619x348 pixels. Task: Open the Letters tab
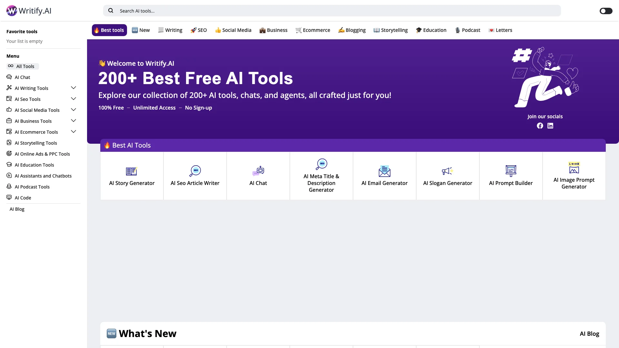pos(500,30)
